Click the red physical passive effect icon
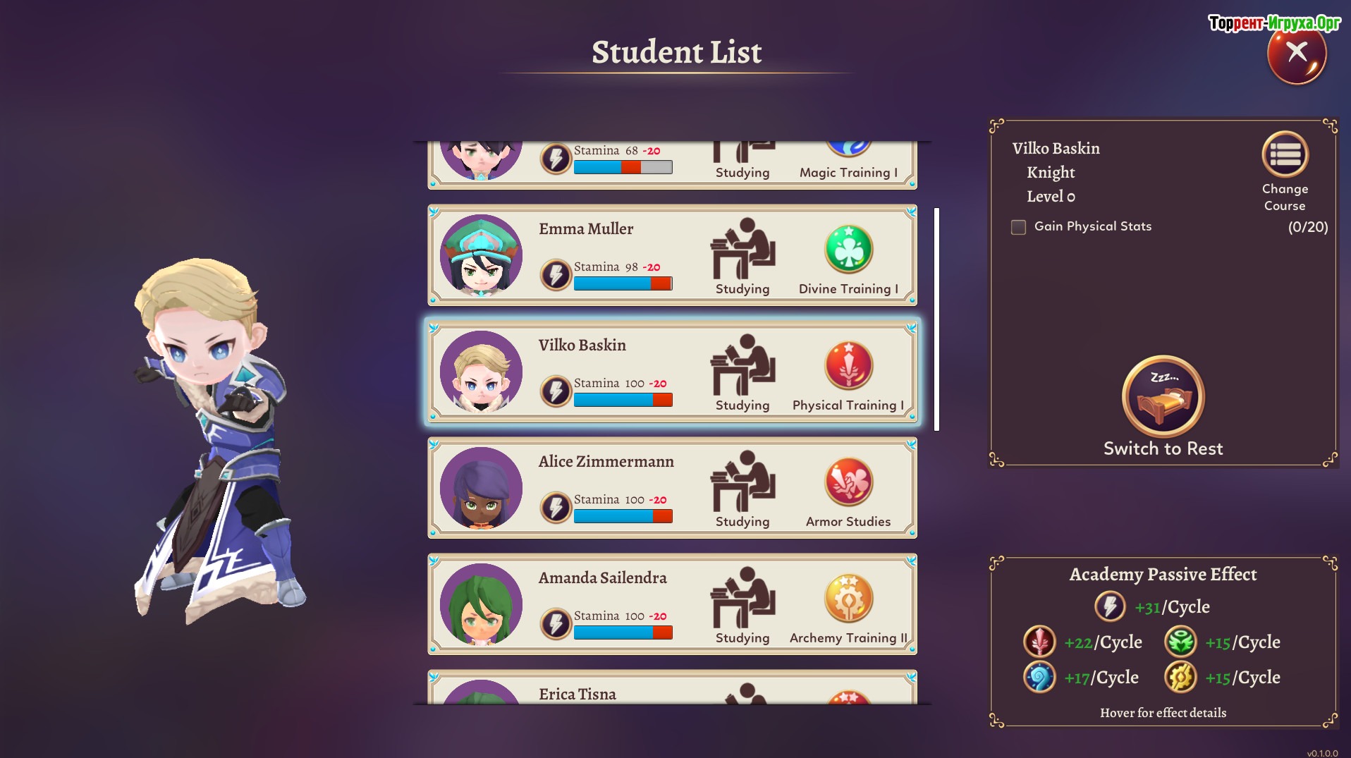Screen dimensions: 1351x758 coord(1039,642)
